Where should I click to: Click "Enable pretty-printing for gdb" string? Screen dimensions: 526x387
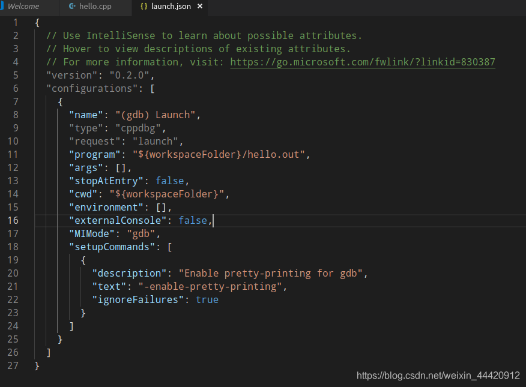(270, 273)
